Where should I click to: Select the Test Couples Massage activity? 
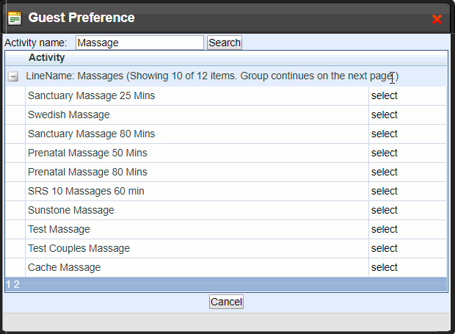(384, 248)
